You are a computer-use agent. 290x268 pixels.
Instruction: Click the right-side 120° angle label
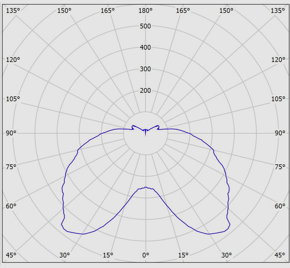click(x=278, y=60)
